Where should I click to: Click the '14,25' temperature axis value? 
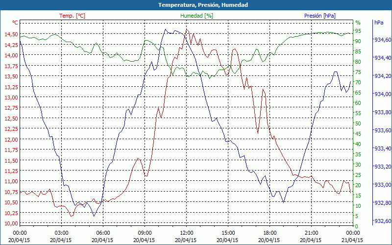coord(11,45)
